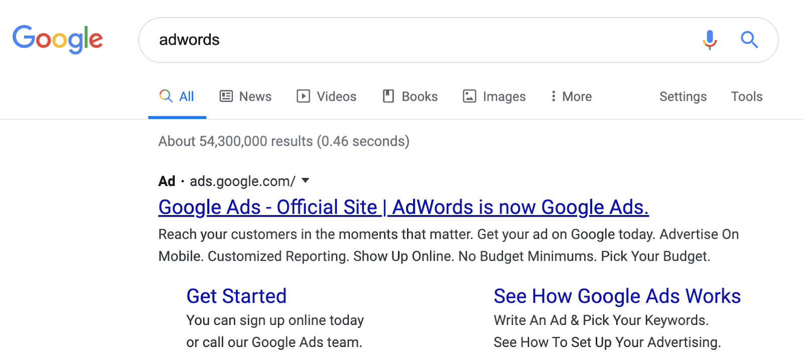Open the See How Google Ads Works link

pos(617,296)
